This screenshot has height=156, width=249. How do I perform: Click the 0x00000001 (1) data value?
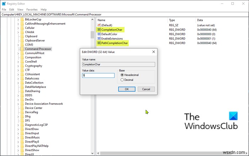pos(206,39)
